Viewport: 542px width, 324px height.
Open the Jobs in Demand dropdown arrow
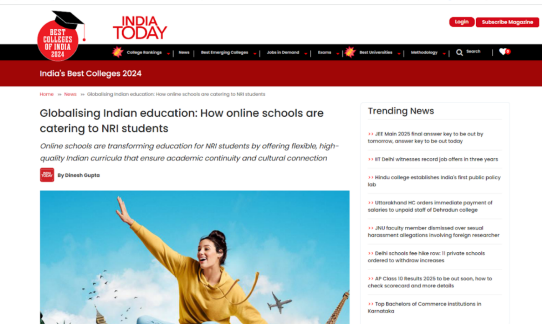click(306, 54)
